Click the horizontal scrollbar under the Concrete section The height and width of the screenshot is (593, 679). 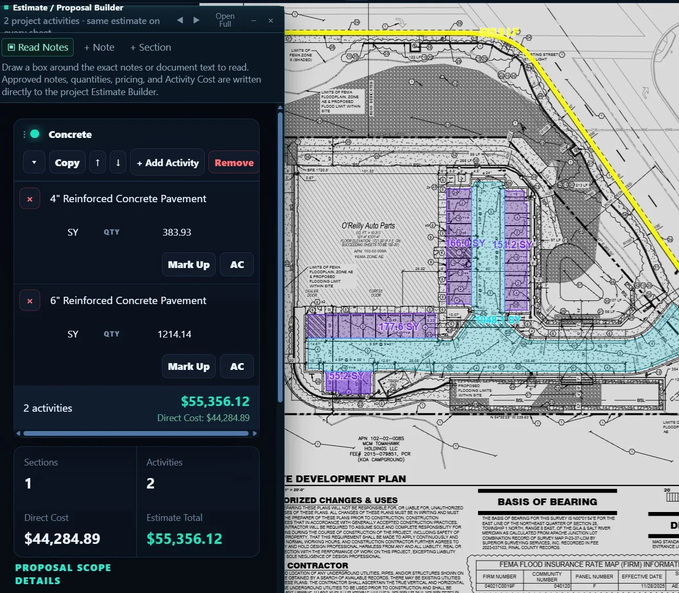point(136,433)
